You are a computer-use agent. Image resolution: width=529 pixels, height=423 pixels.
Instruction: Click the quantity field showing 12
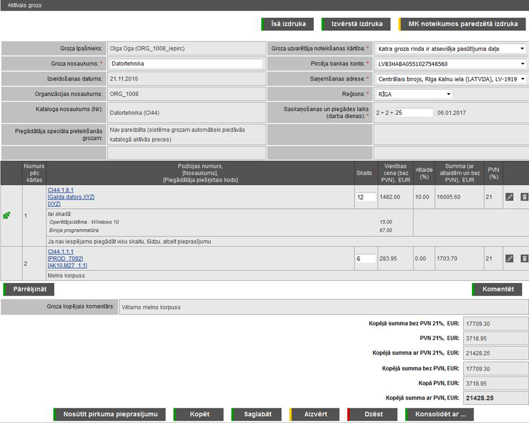coord(365,197)
